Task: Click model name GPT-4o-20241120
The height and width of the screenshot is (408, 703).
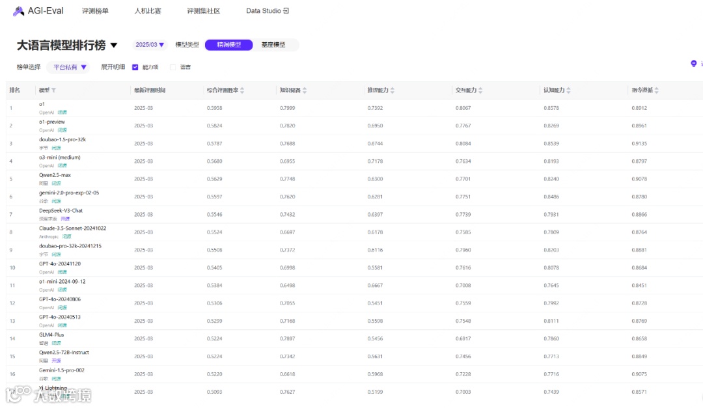Action: 60,264
